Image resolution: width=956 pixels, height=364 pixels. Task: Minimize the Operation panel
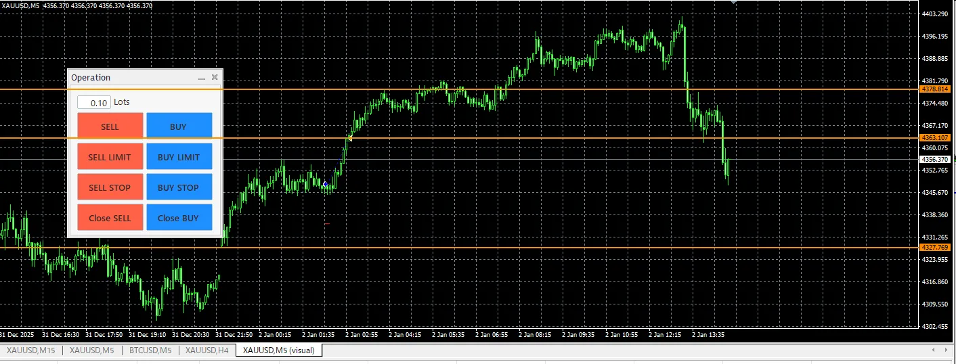tap(201, 78)
